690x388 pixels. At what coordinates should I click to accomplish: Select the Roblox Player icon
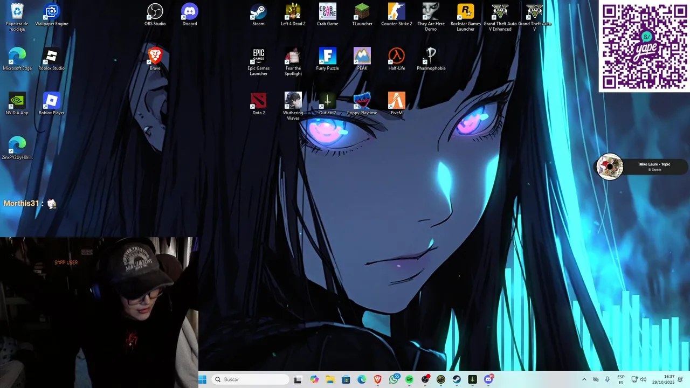[52, 104]
